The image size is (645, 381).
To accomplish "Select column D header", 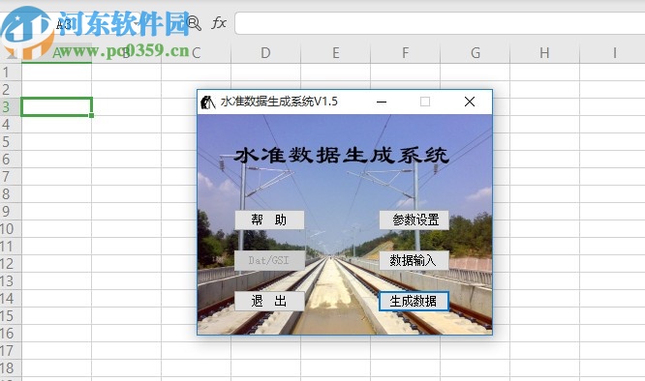I will [265, 53].
